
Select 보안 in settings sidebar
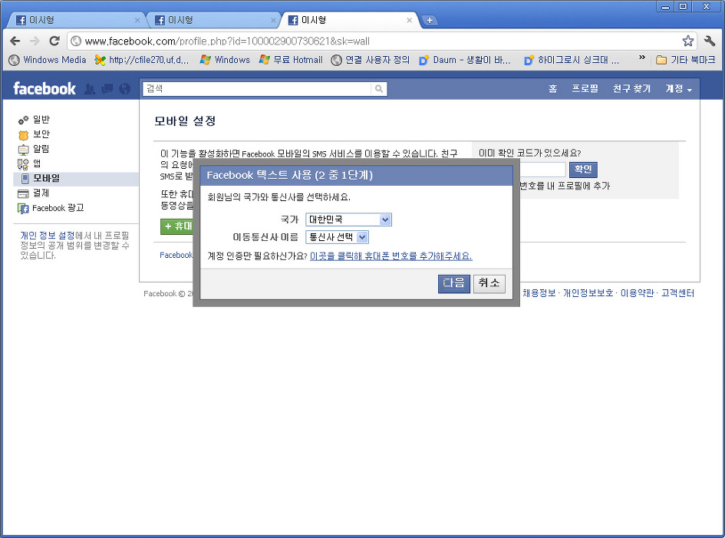41,134
